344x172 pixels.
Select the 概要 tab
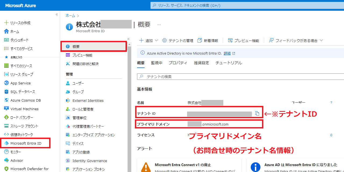(x=141, y=63)
